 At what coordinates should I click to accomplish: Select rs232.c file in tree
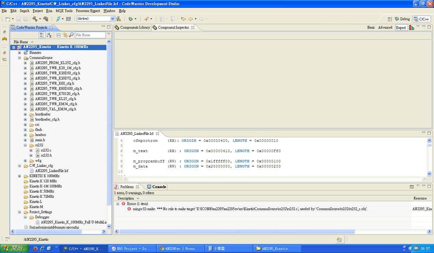pyautogui.click(x=46, y=150)
